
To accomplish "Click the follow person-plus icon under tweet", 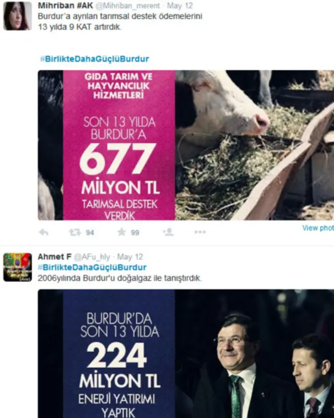I will [x=169, y=232].
